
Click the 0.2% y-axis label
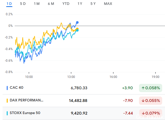pyautogui.click(x=9, y=14)
